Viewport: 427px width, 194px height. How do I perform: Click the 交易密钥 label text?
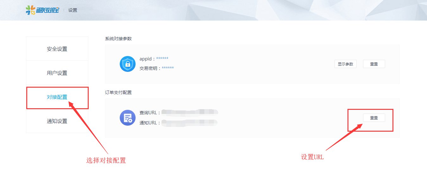pos(149,68)
